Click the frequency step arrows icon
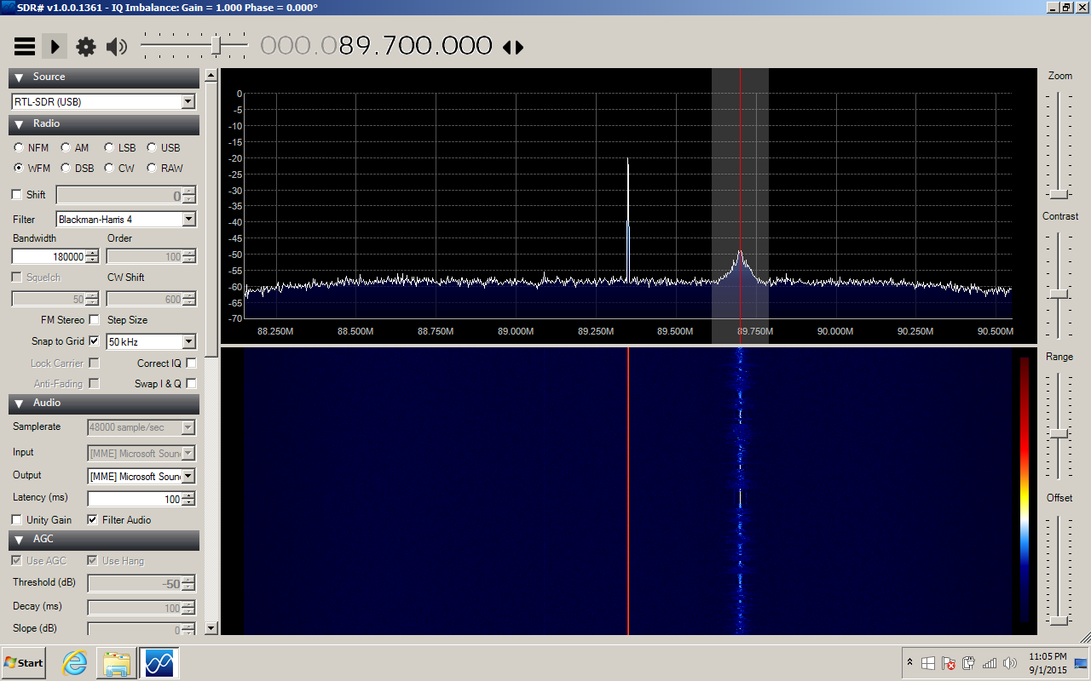 click(513, 47)
